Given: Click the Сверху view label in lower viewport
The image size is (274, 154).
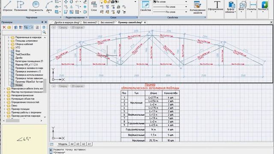Looking at the screenshot, I should pos(63,86).
